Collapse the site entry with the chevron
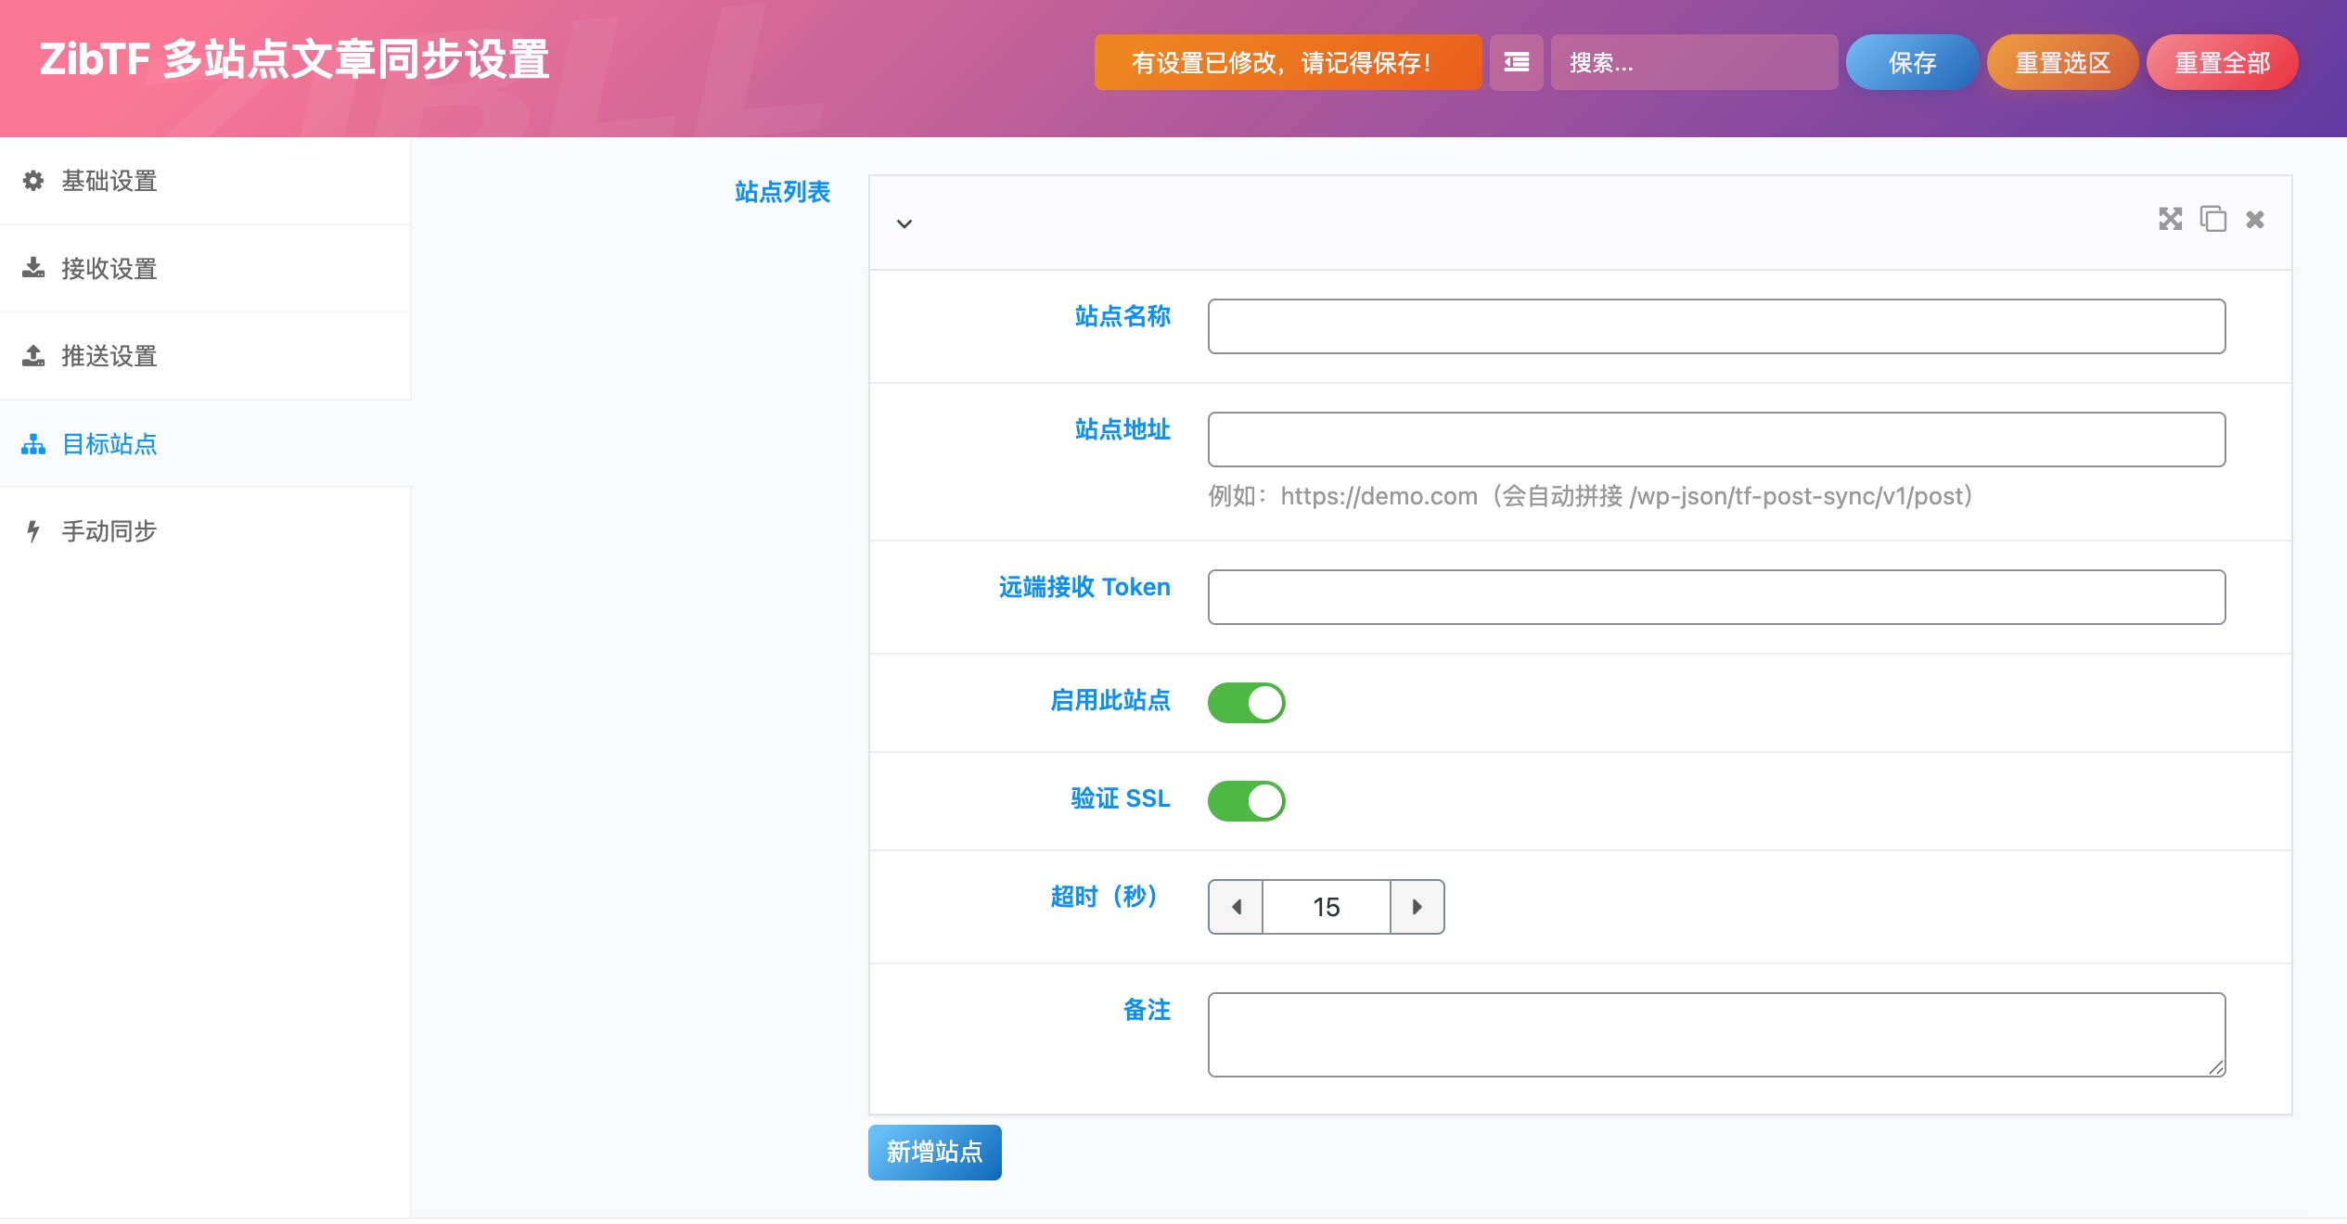The width and height of the screenshot is (2347, 1224). (x=904, y=224)
